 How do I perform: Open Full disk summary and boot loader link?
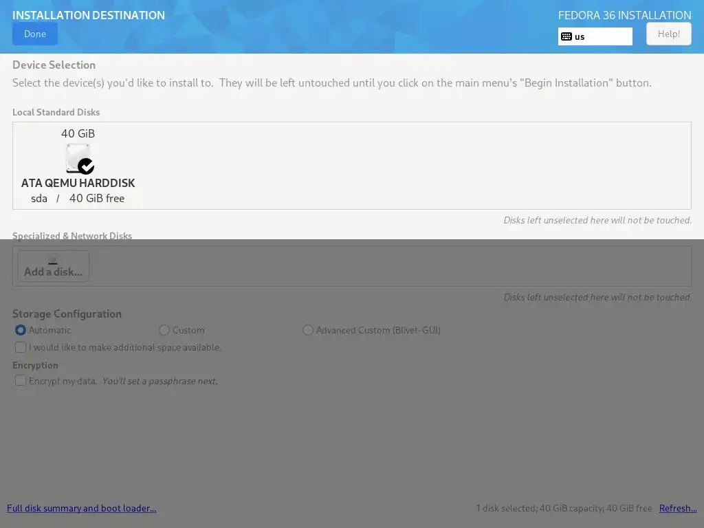pos(81,508)
